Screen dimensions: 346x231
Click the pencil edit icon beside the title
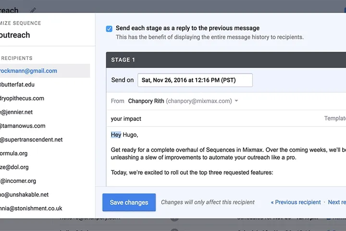coord(33,10)
